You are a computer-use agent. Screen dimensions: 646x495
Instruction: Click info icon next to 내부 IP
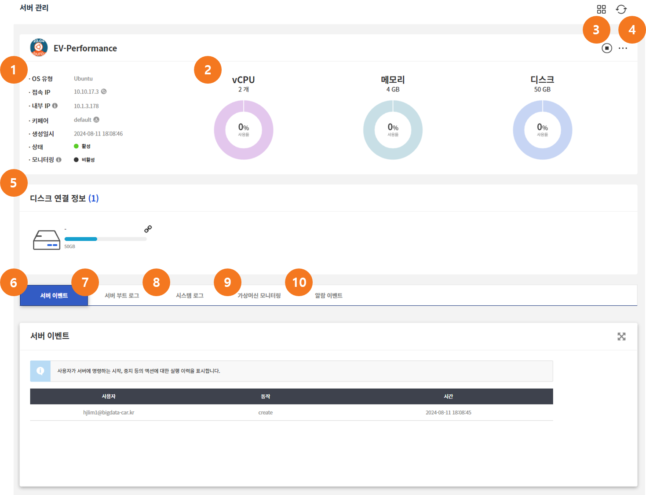click(x=55, y=106)
